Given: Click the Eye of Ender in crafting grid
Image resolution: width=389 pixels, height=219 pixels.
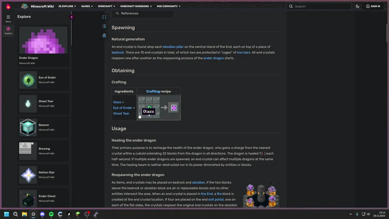Looking at the screenshot, I should (x=149, y=108).
